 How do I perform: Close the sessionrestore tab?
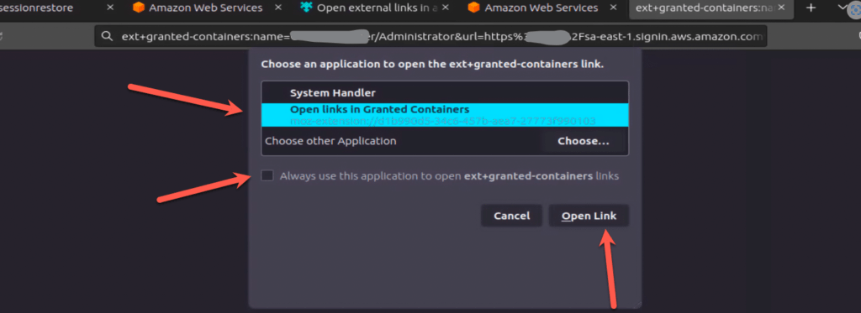click(110, 8)
